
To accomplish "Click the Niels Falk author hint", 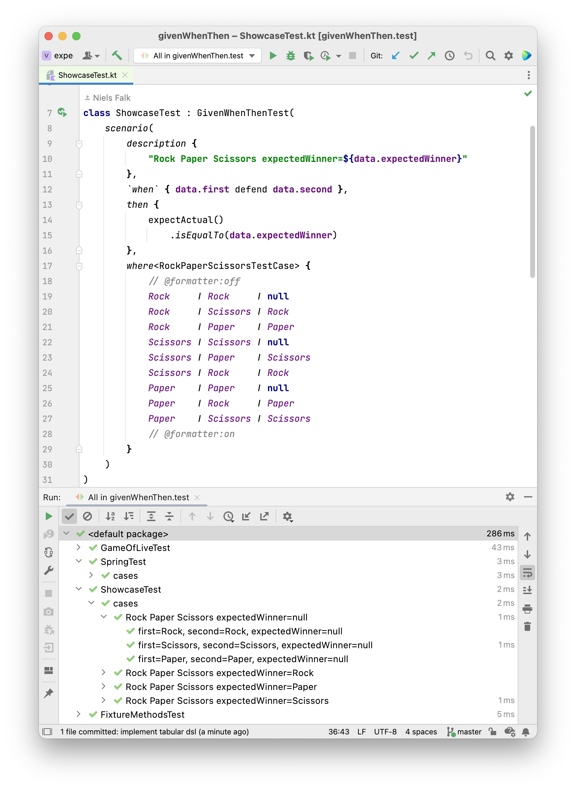I will click(x=108, y=98).
